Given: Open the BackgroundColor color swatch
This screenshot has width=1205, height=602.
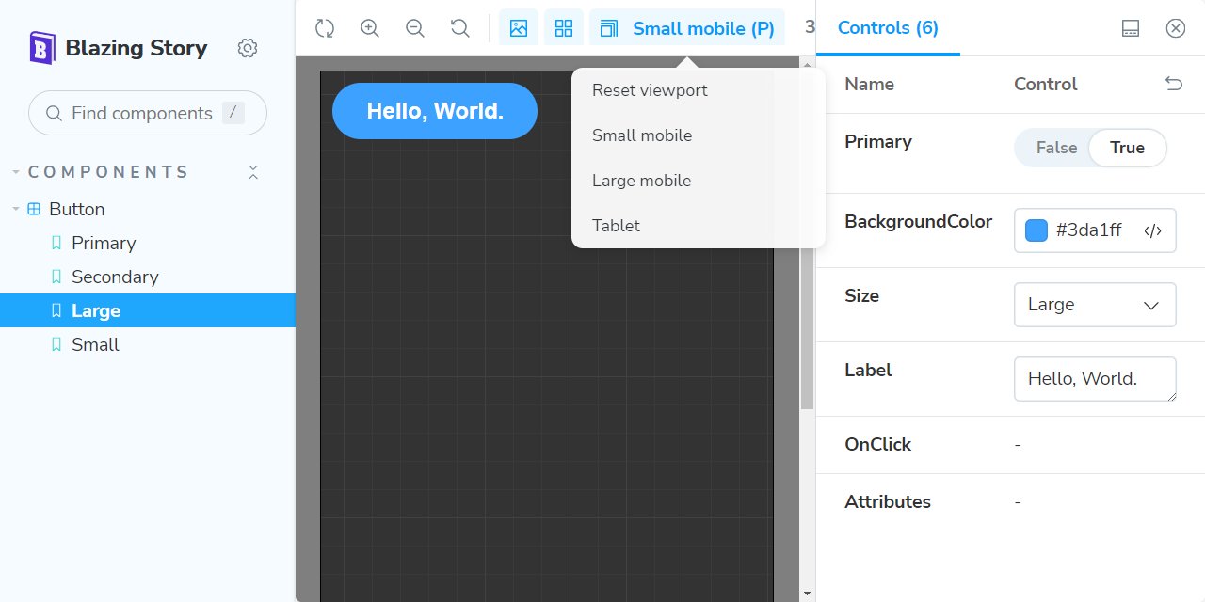Looking at the screenshot, I should tap(1036, 229).
